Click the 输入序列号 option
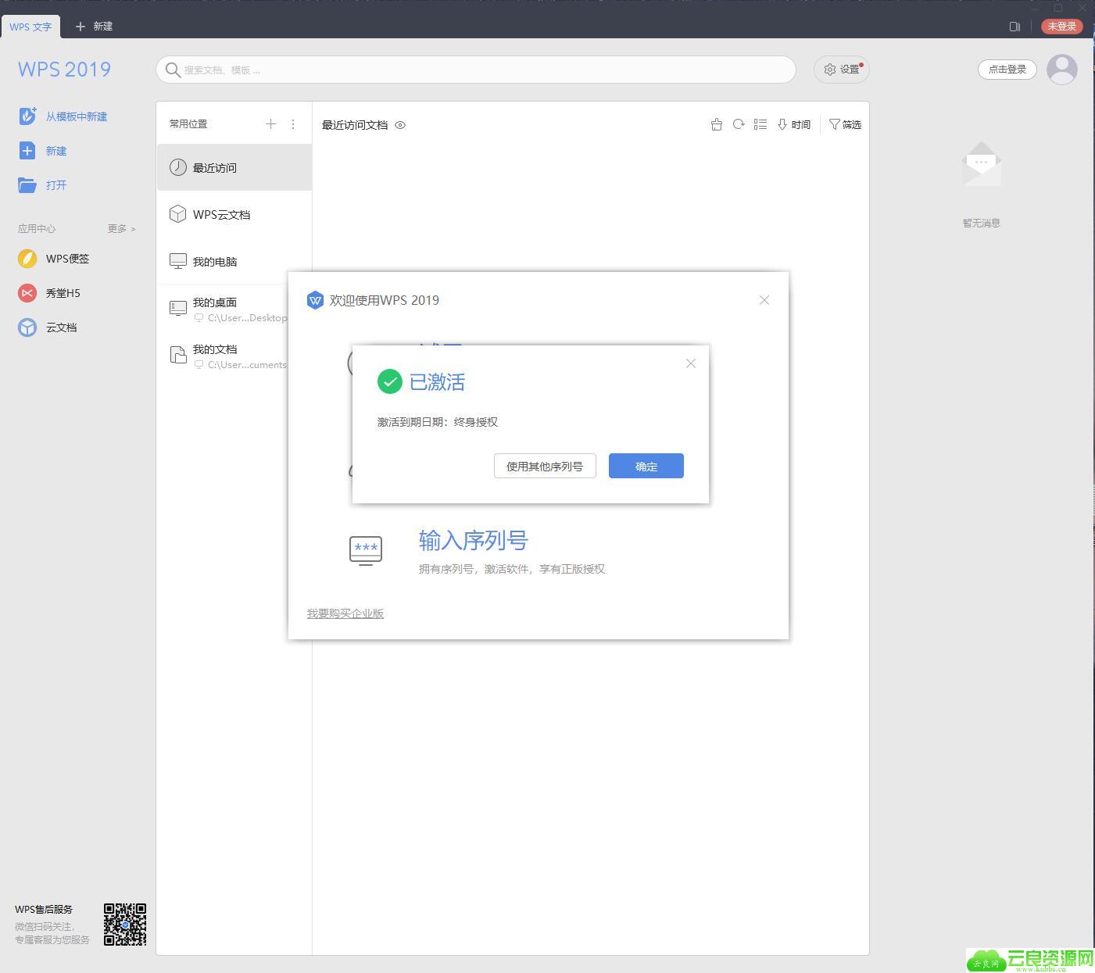The image size is (1095, 973). (x=474, y=540)
